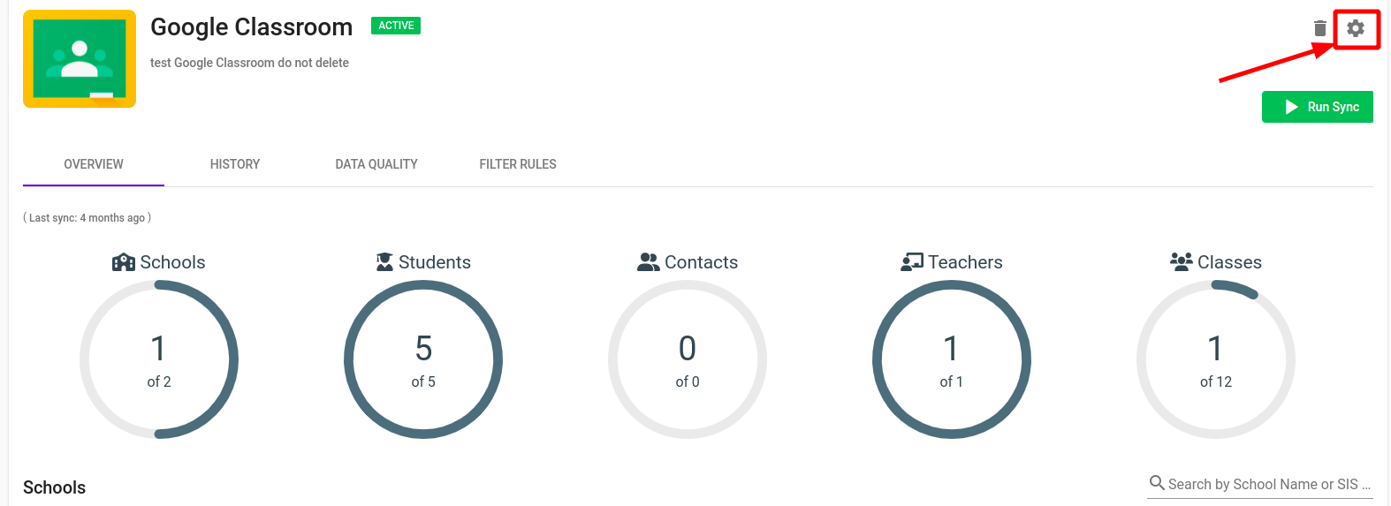
Task: Click the Teachers 1 of 1 progress ring
Action: 952,359
